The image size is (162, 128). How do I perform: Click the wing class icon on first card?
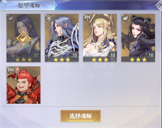11,18
